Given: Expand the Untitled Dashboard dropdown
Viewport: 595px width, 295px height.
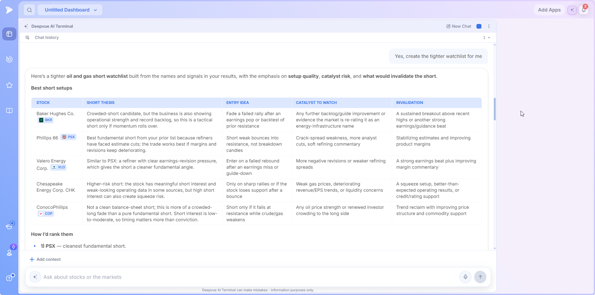Looking at the screenshot, I should (x=70, y=10).
